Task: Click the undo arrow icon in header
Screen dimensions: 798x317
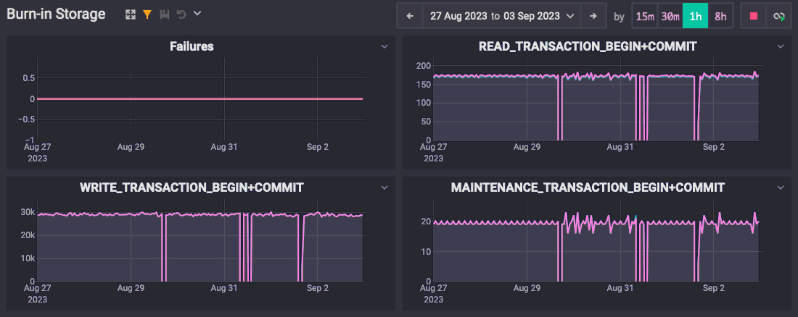Action: [x=181, y=14]
